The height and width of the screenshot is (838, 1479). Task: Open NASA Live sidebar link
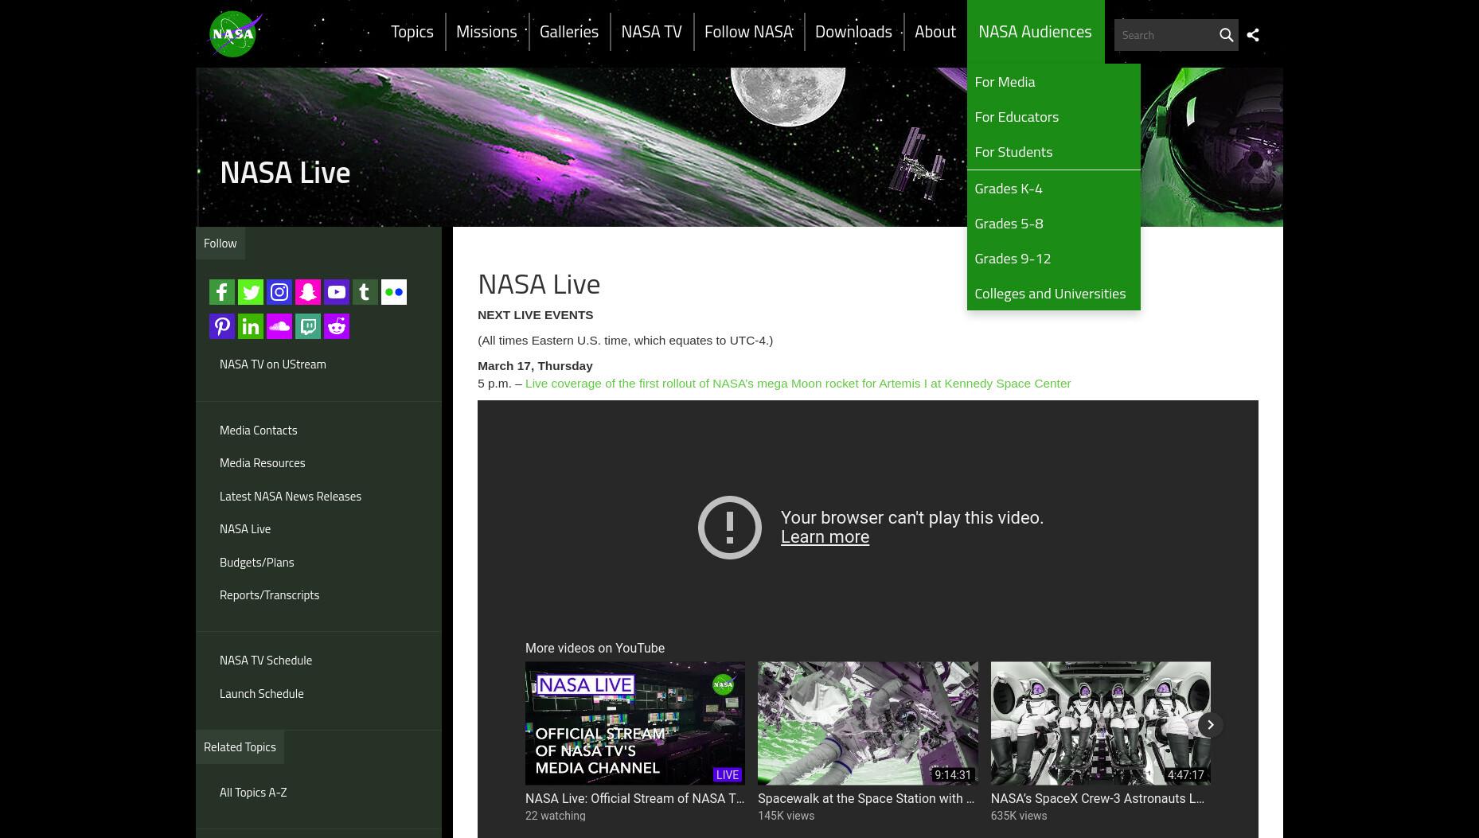pyautogui.click(x=245, y=529)
